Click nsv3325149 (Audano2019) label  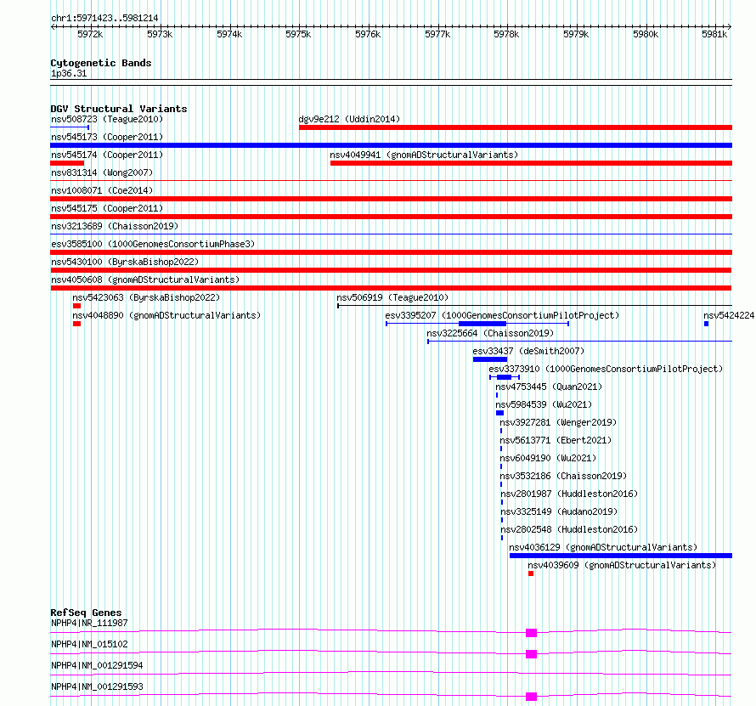(x=559, y=511)
